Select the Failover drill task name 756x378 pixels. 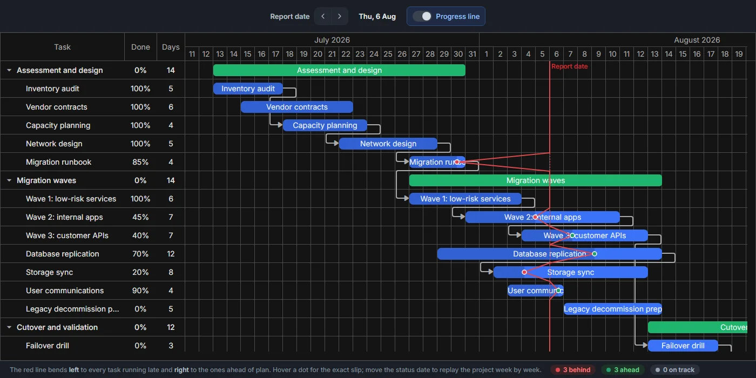pyautogui.click(x=48, y=346)
